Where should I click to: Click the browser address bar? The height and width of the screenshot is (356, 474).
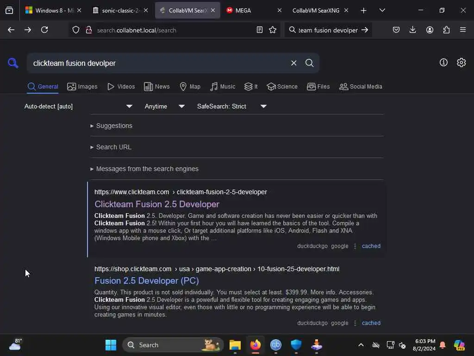click(174, 30)
